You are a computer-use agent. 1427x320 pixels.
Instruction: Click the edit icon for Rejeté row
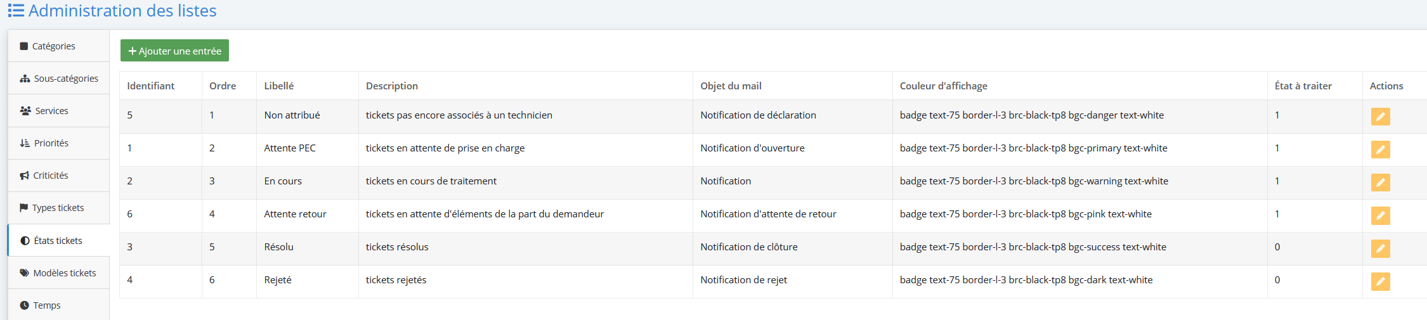click(x=1380, y=281)
